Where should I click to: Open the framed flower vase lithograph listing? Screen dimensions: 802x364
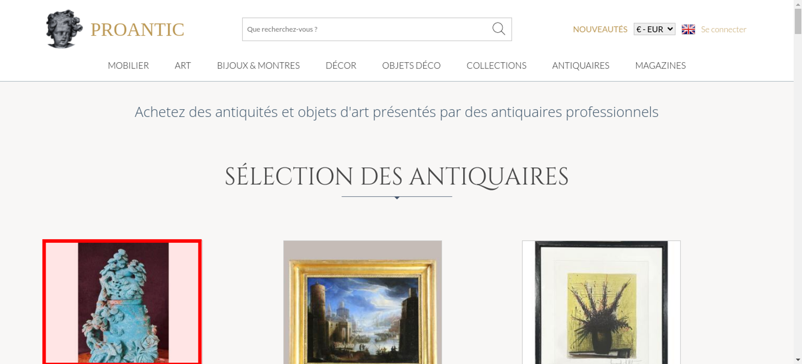pos(601,302)
